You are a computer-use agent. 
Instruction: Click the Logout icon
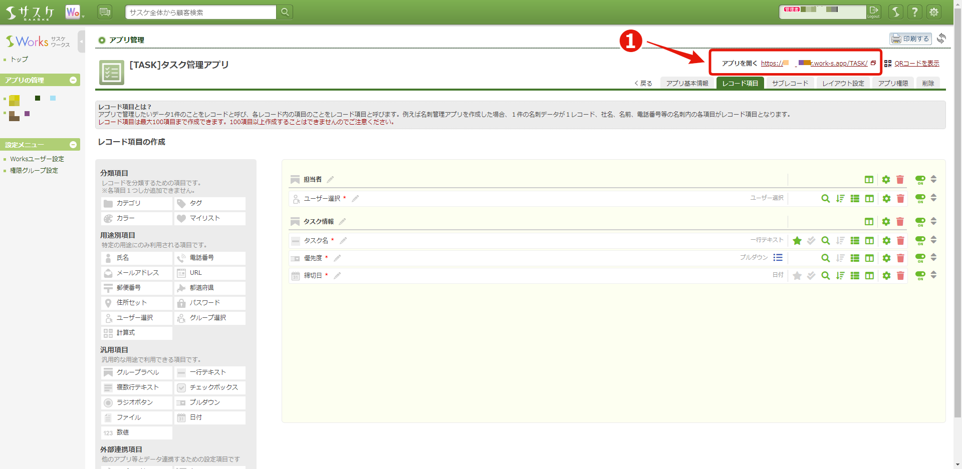[x=874, y=12]
